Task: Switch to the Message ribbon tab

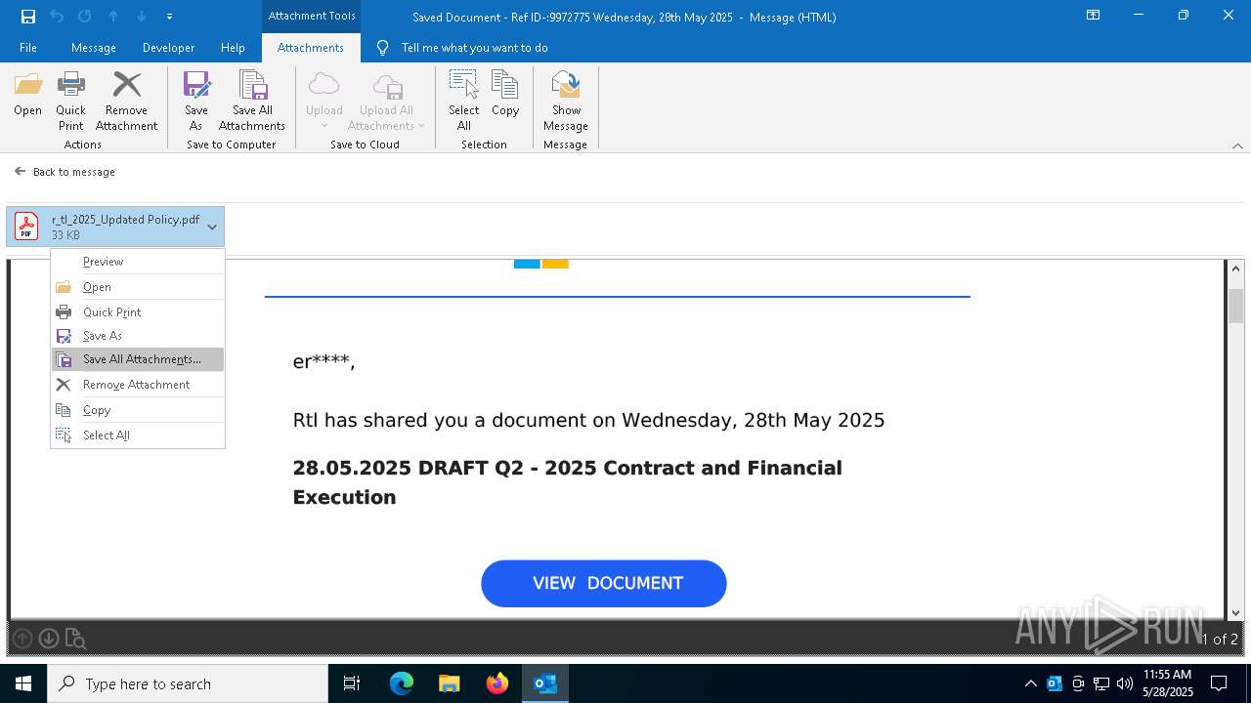Action: (94, 48)
